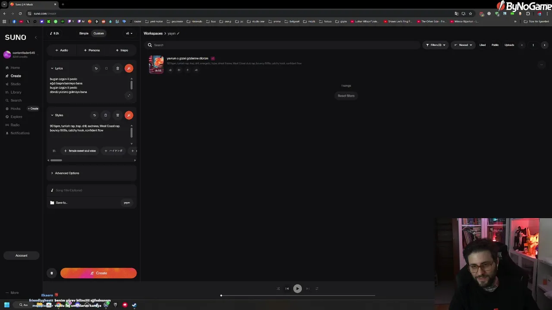Add a Persona
552x310 pixels.
click(x=92, y=50)
